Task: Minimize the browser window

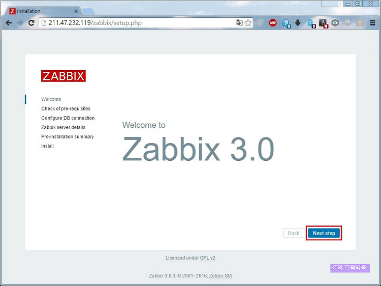Action: click(348, 4)
